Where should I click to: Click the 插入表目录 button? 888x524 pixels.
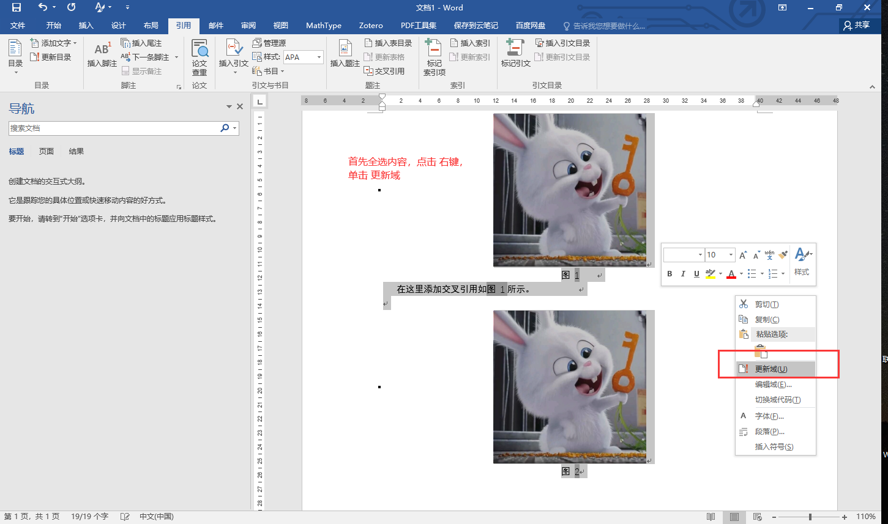point(388,43)
